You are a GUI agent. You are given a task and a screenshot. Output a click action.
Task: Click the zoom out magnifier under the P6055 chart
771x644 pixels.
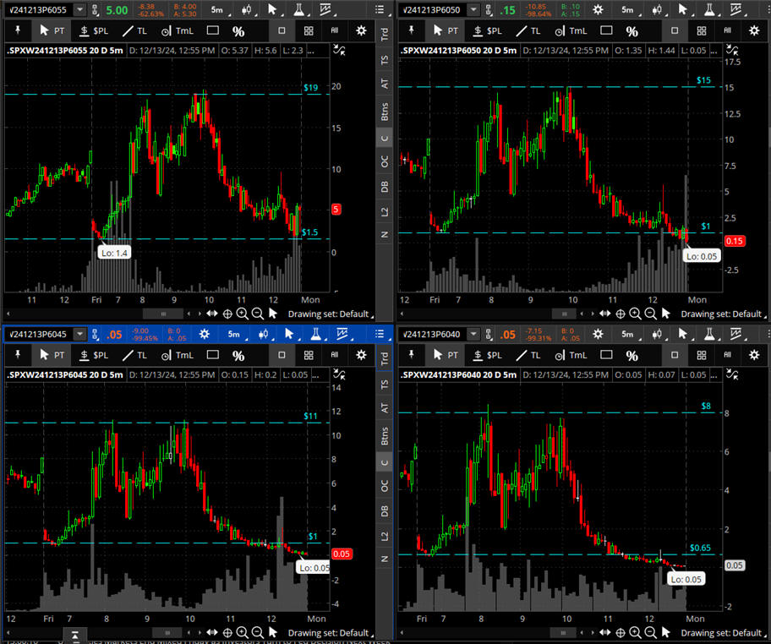257,314
